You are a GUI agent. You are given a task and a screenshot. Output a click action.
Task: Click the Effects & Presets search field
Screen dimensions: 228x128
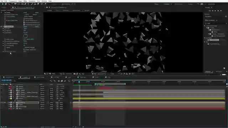click(216, 23)
